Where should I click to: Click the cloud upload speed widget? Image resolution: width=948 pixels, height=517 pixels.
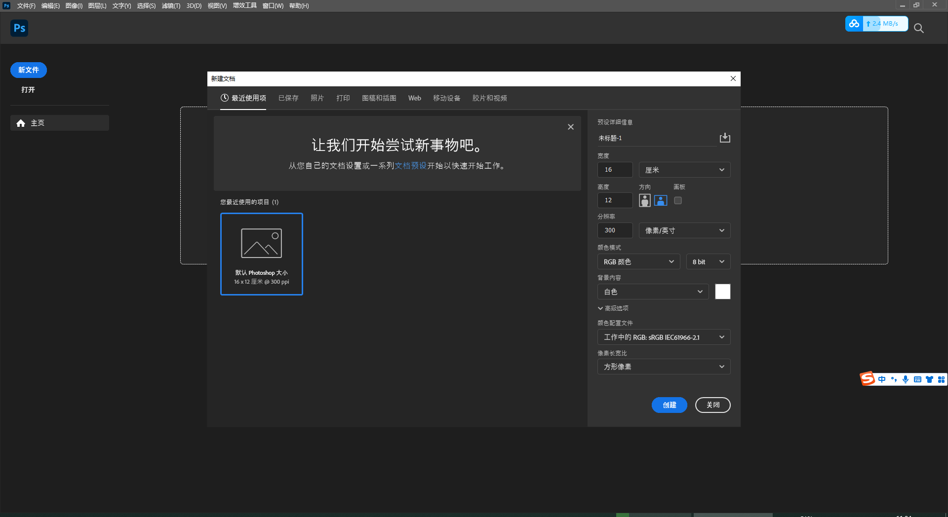click(x=876, y=24)
